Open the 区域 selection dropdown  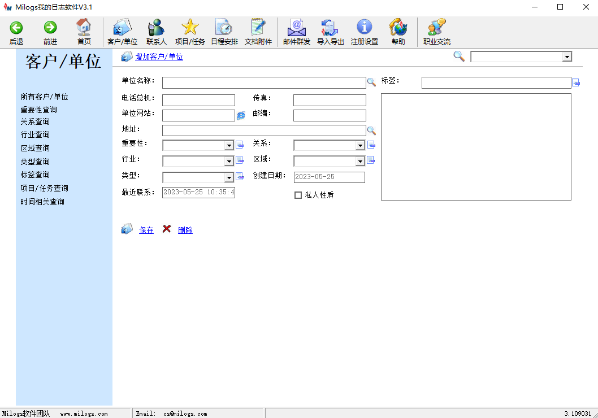[x=360, y=160]
